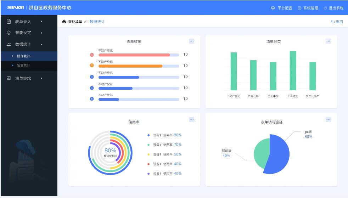348x198 pixels.
Task: Select the 操作统计 submenu item
Action: (29, 56)
